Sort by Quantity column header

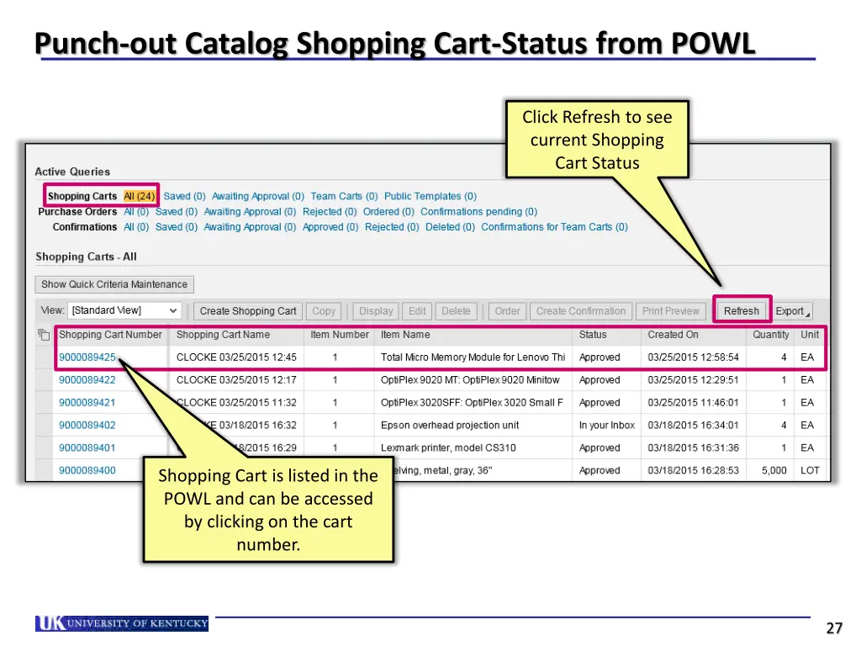coord(770,335)
